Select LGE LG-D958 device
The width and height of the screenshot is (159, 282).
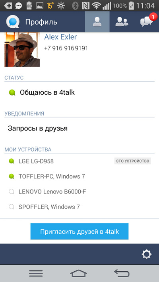[x=79, y=161]
